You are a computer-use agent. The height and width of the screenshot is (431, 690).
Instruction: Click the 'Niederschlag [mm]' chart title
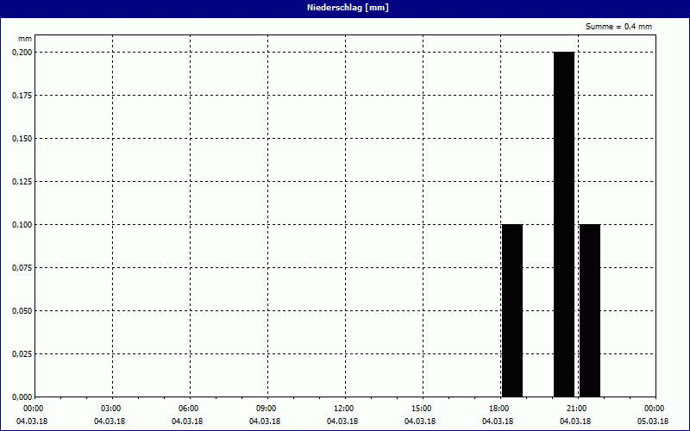point(348,8)
